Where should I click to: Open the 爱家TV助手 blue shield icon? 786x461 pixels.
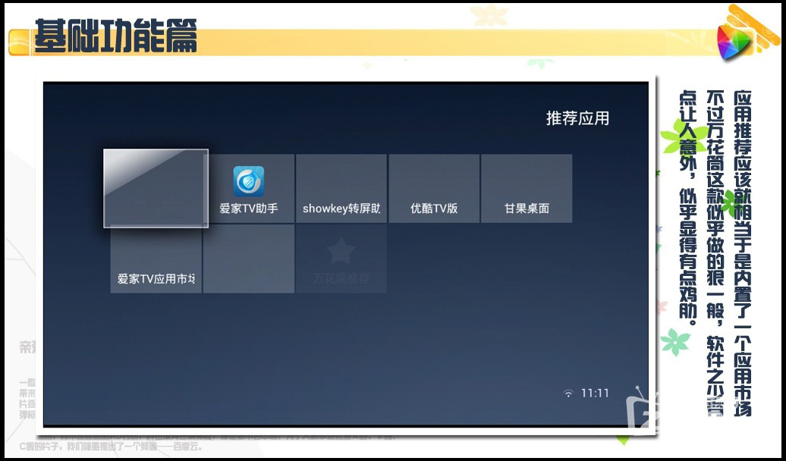tap(249, 181)
